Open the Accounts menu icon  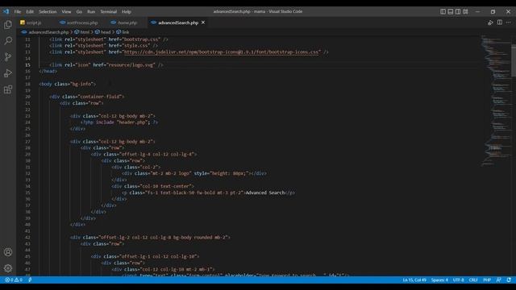click(8, 252)
